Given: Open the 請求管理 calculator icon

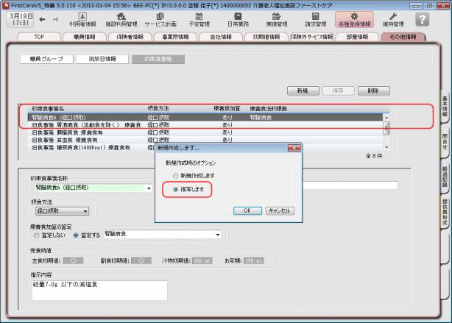Looking at the screenshot, I should coord(315,20).
